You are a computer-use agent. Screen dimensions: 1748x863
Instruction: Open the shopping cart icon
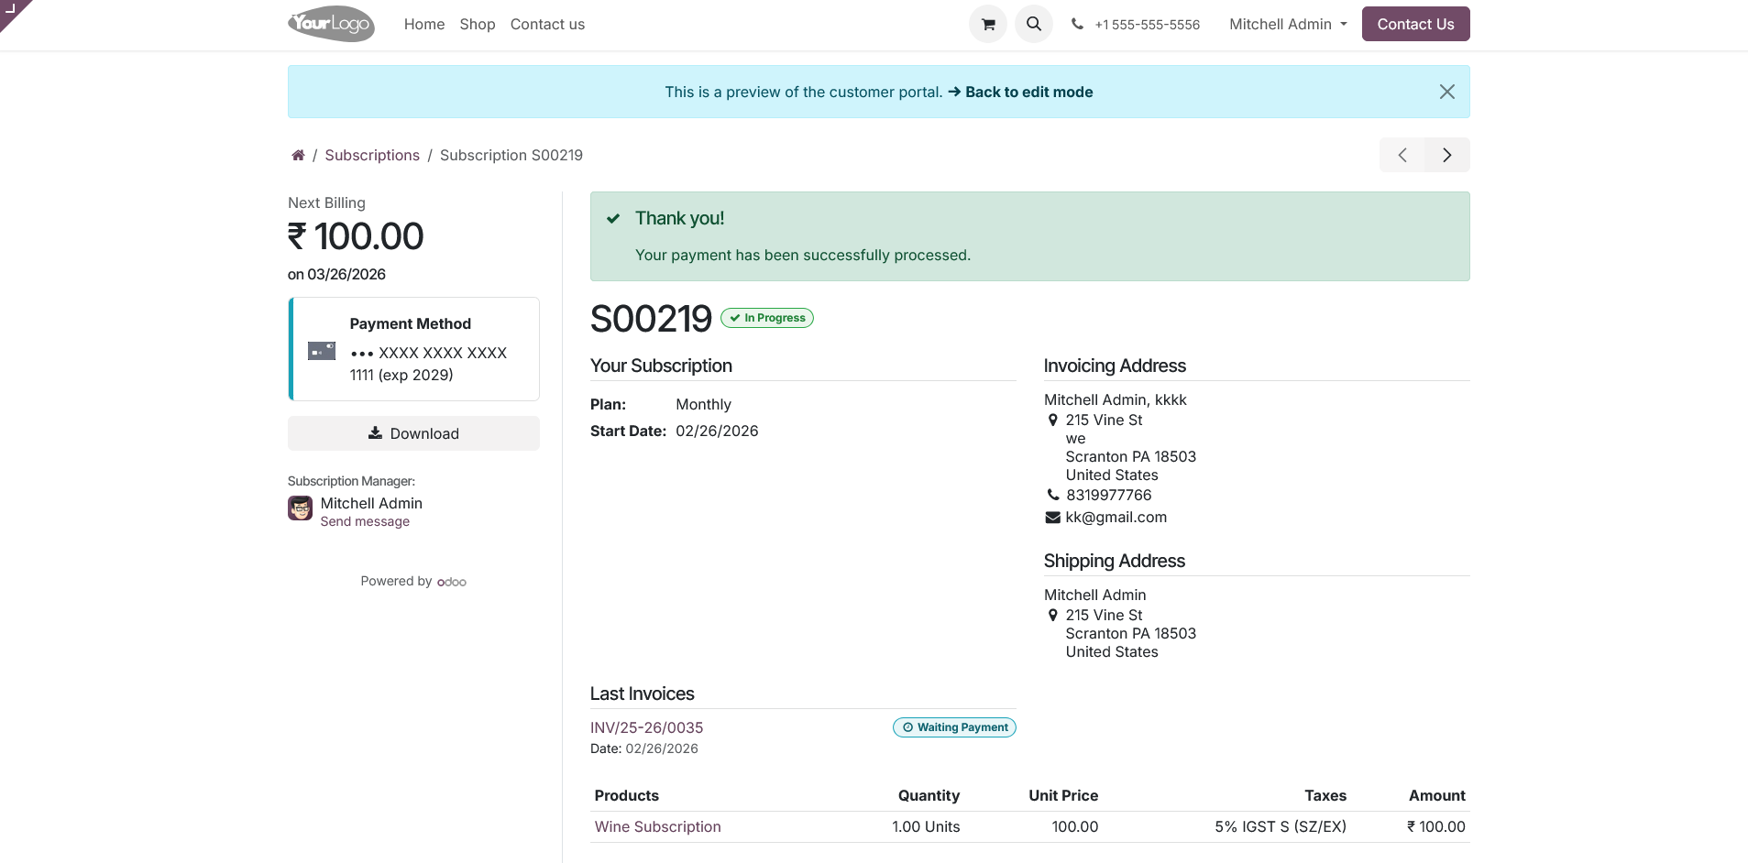987,24
